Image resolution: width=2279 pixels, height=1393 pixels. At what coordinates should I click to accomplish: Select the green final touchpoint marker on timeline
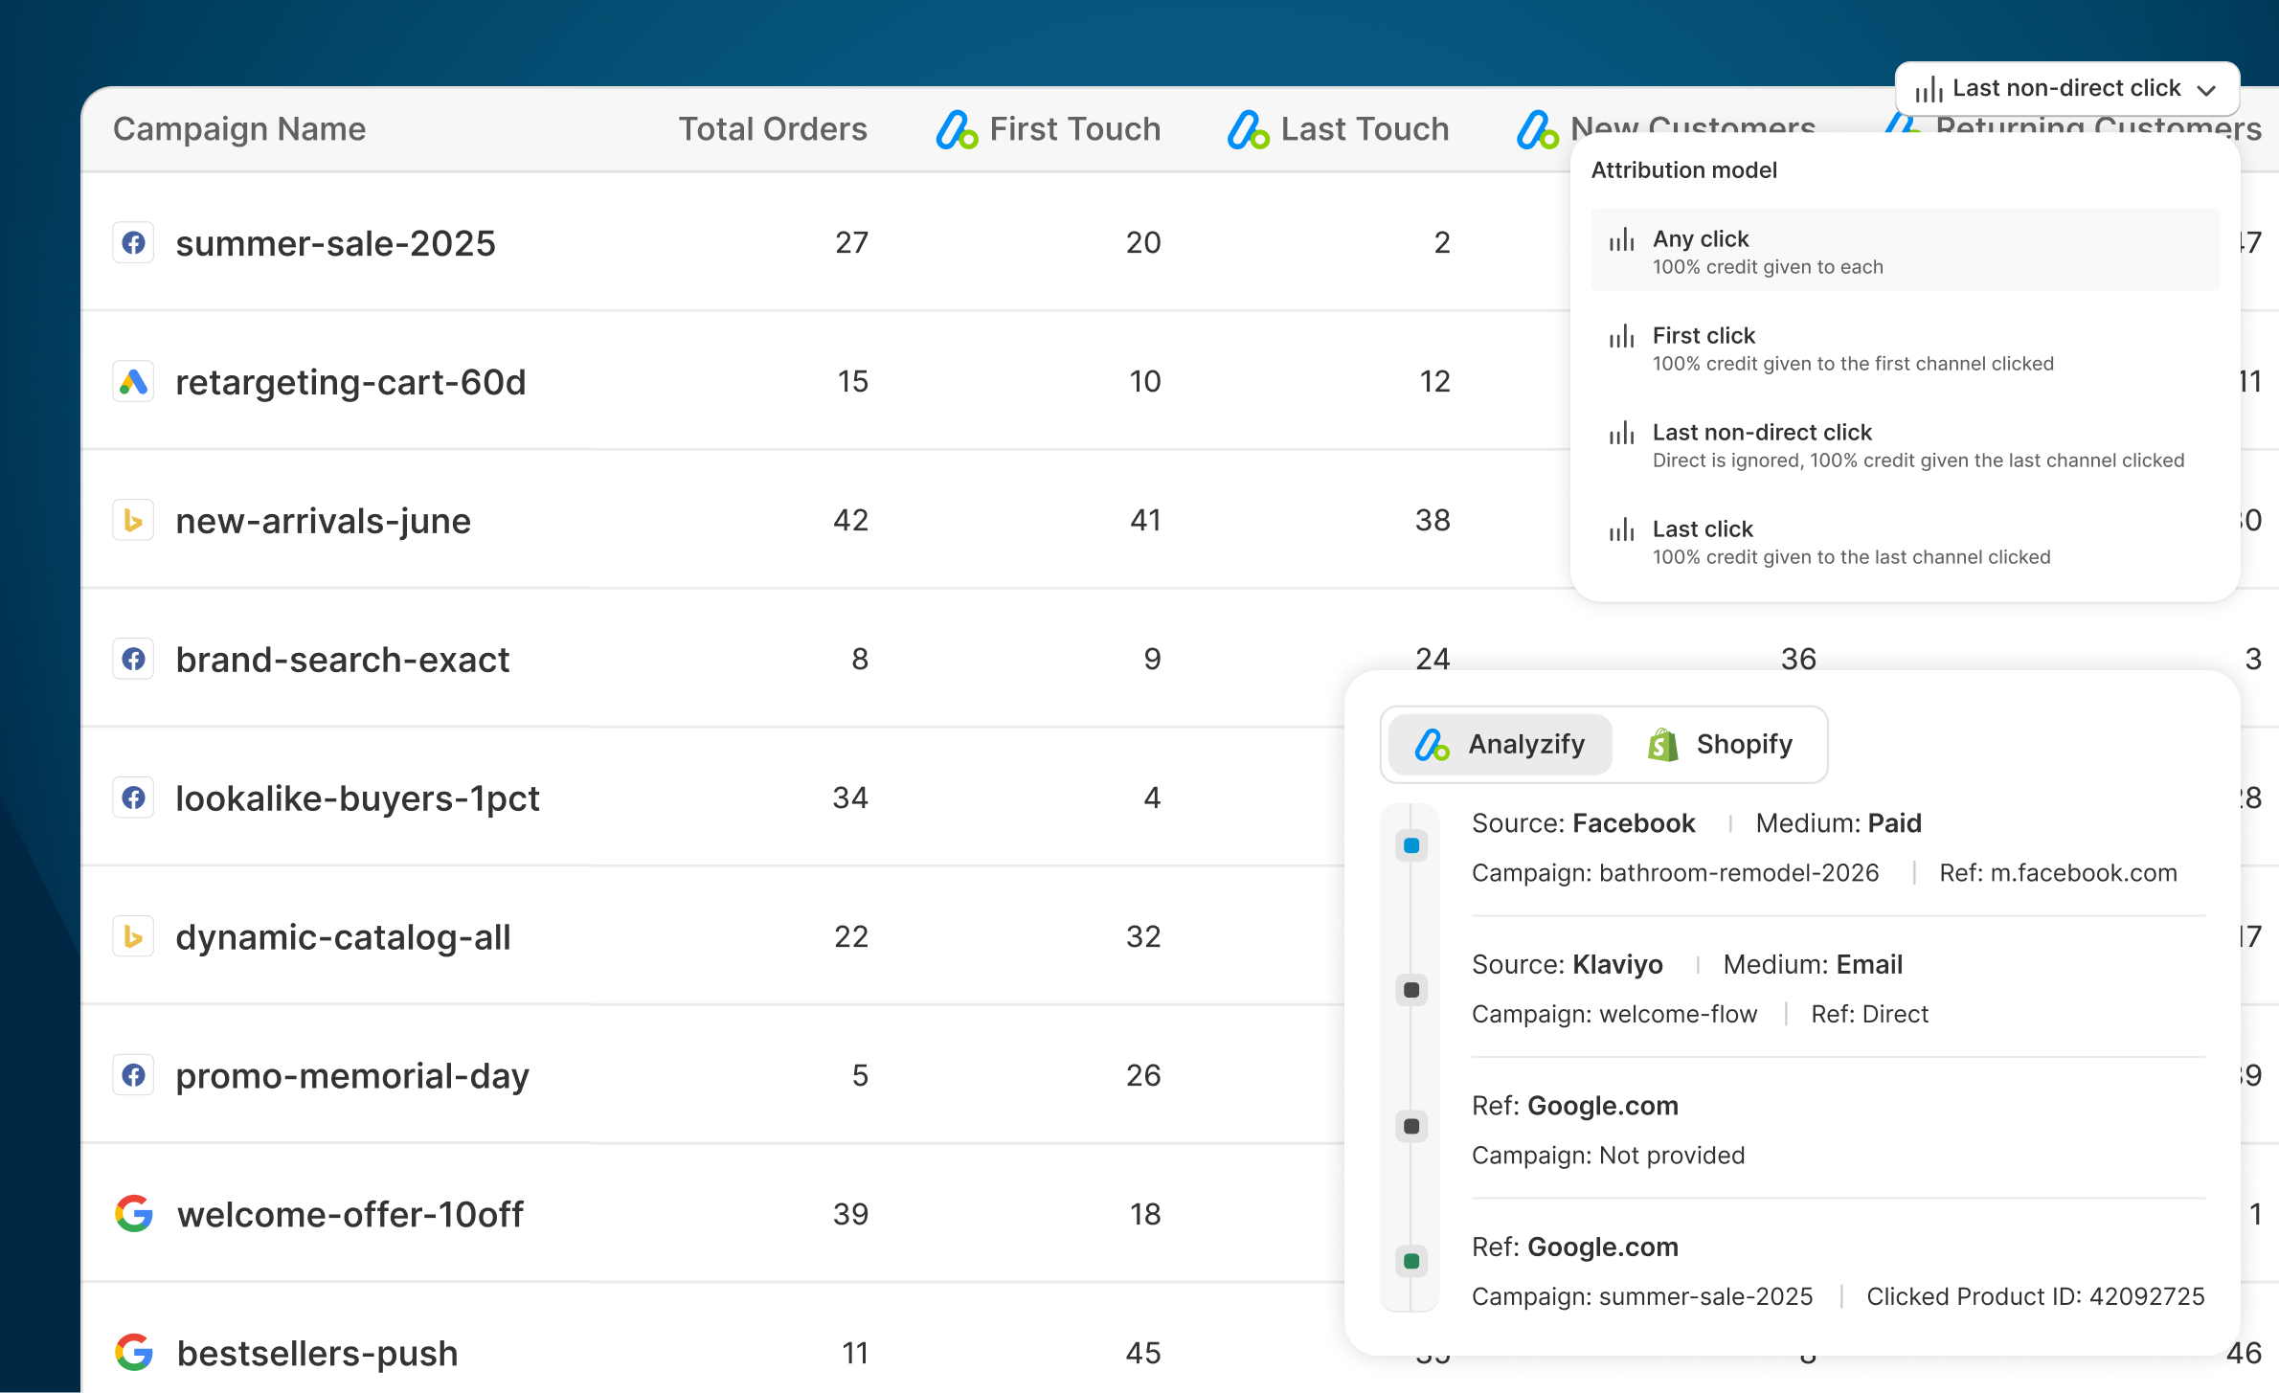(x=1410, y=1261)
